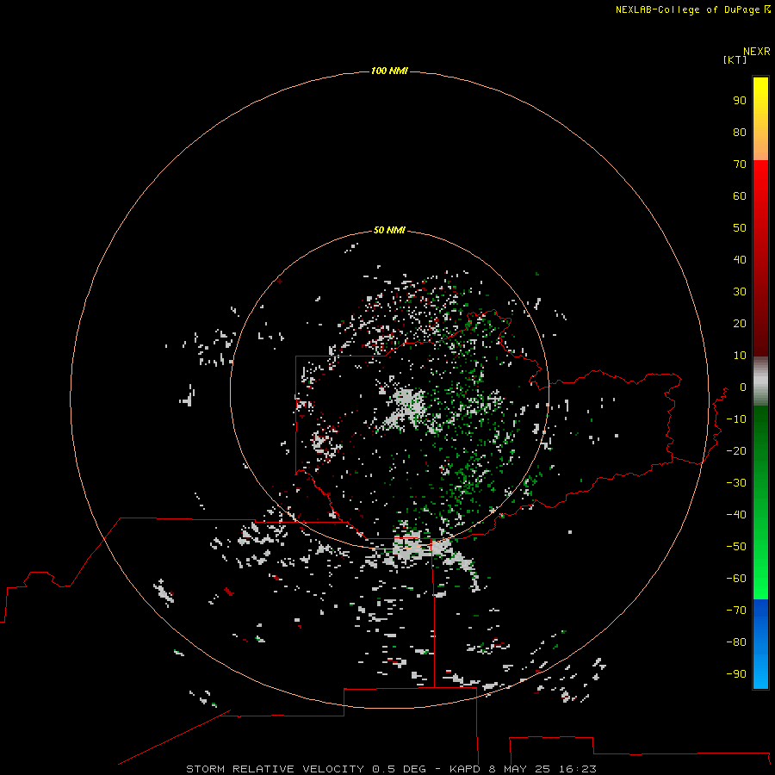Screen dimensions: 775x775
Task: Click the -30 value on velocity scale
Action: 736,483
